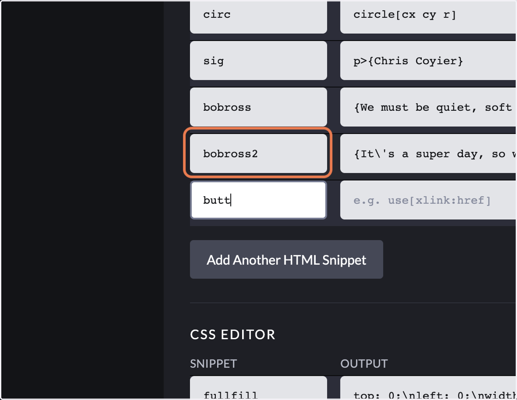
Task: Click the output field starting 'It\'s a super day'
Action: click(x=429, y=153)
